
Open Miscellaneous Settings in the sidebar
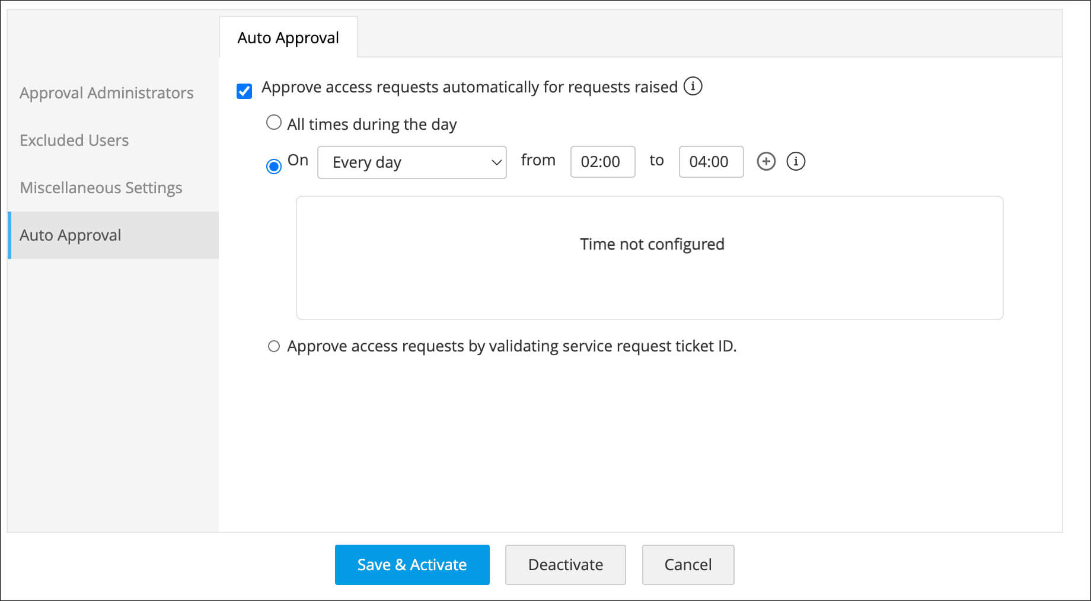[x=101, y=188]
